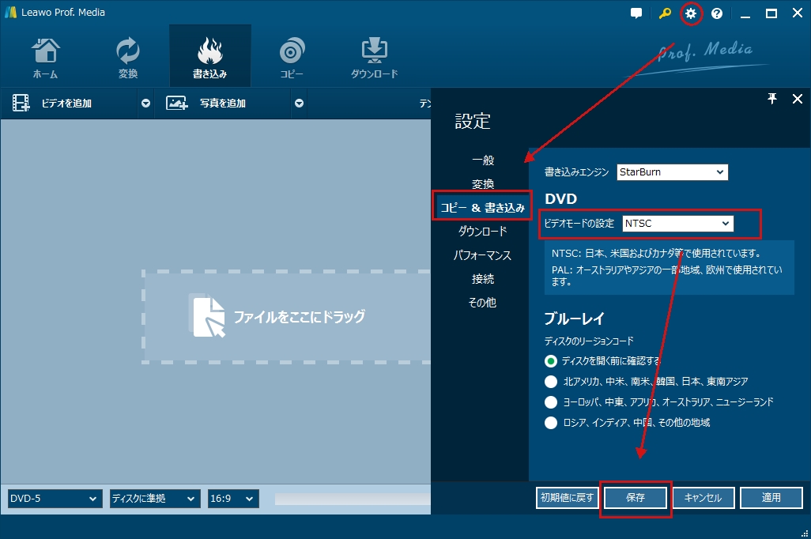This screenshot has height=539, width=811.
Task: Click the add photo picture icon
Action: pyautogui.click(x=176, y=103)
